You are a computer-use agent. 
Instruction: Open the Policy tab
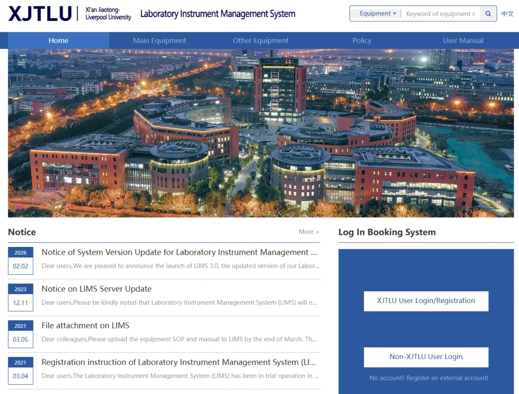click(362, 41)
